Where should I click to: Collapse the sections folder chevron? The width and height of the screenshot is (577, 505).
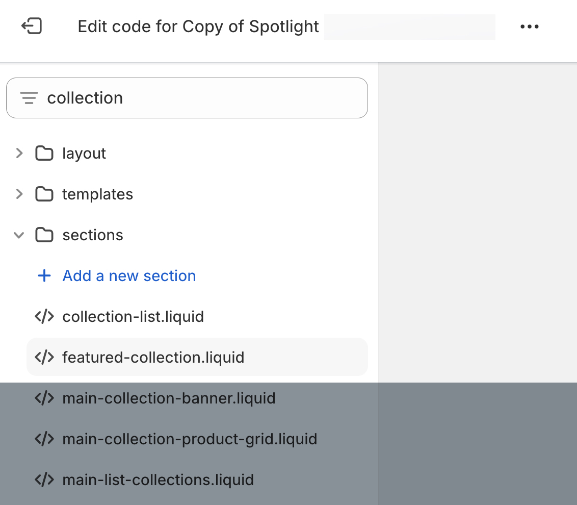[19, 235]
